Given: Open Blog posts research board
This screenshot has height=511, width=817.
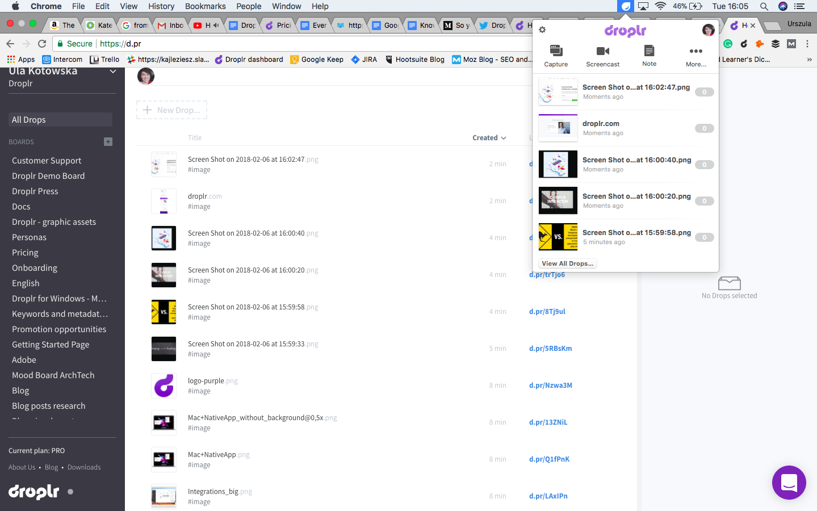Looking at the screenshot, I should [x=49, y=406].
